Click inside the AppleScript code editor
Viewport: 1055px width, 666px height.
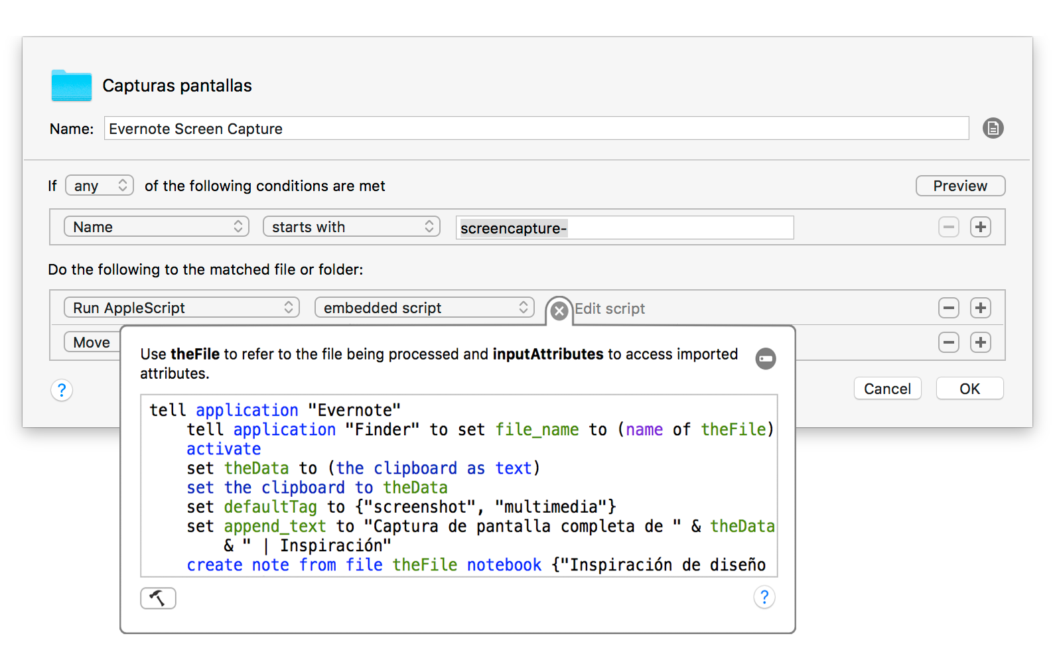coord(459,486)
